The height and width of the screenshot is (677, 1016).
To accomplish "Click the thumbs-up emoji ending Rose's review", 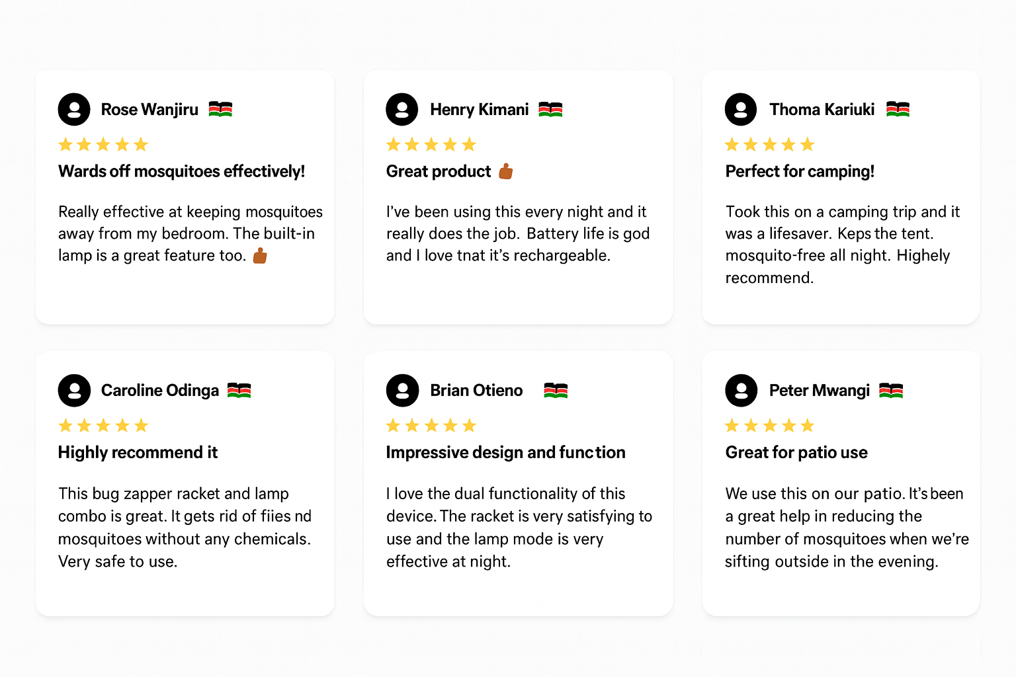I will (260, 256).
